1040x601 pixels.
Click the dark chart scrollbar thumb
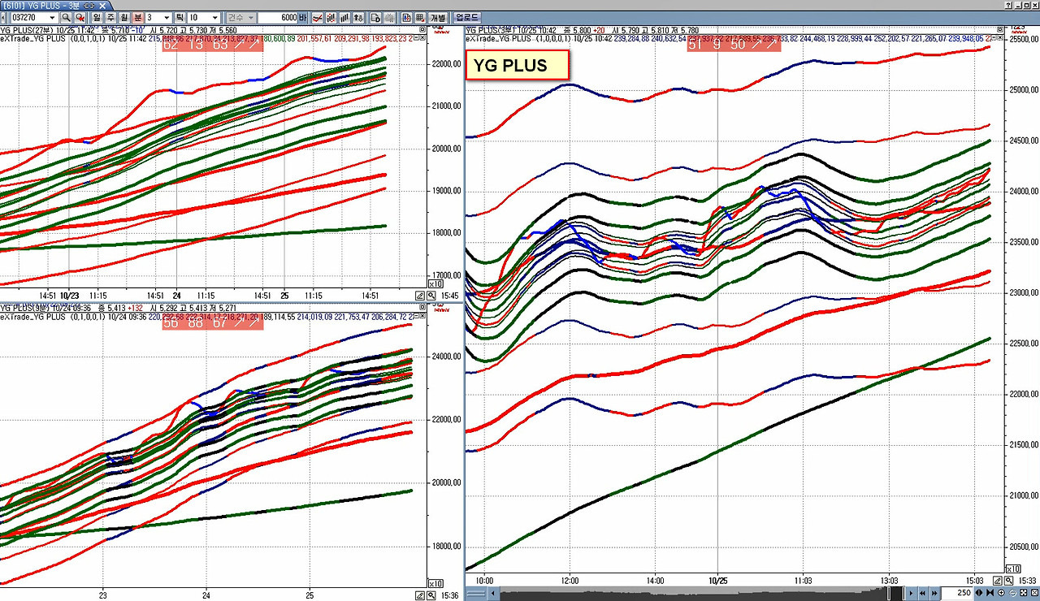coord(896,594)
